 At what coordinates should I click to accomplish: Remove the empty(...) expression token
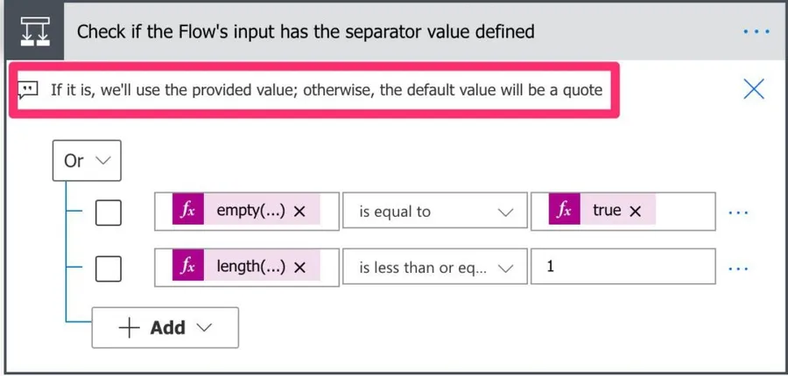[299, 212]
